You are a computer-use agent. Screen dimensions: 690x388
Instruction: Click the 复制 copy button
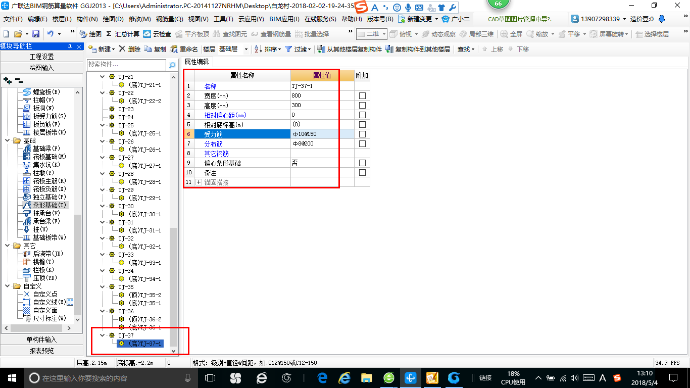click(x=155, y=49)
